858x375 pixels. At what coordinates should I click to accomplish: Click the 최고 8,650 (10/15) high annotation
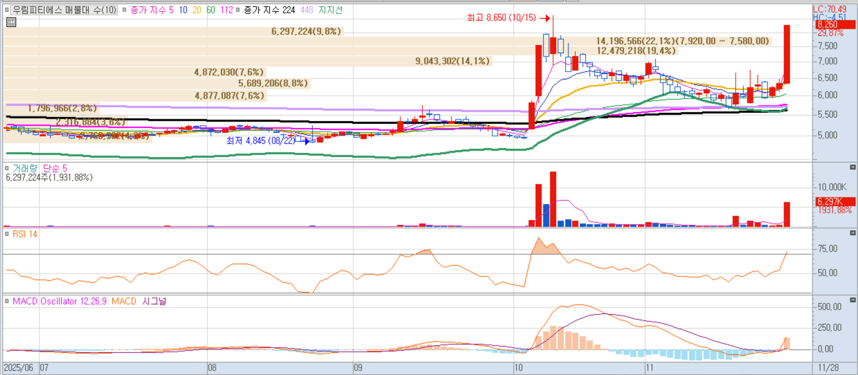click(x=502, y=18)
